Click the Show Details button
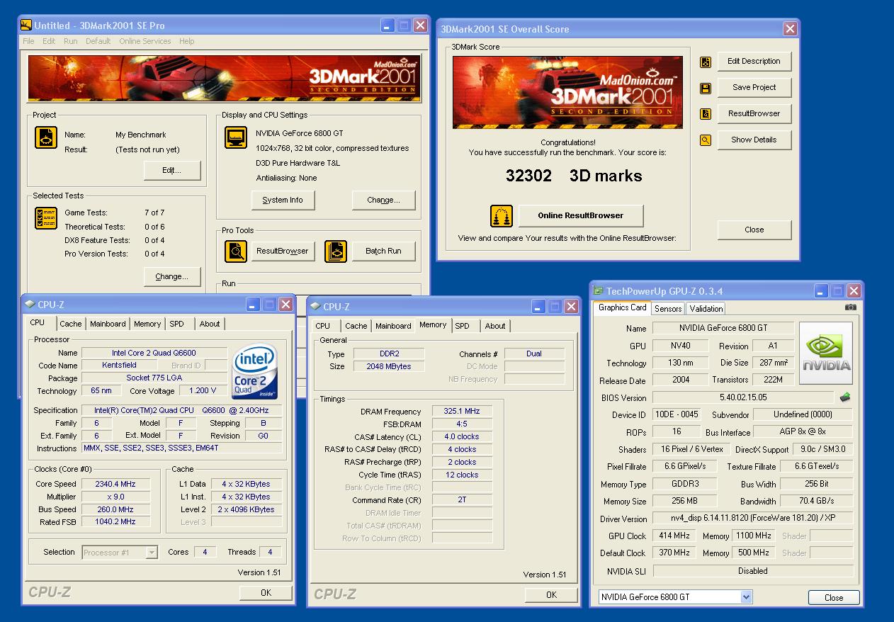Screen dimensions: 894x622 pos(754,140)
